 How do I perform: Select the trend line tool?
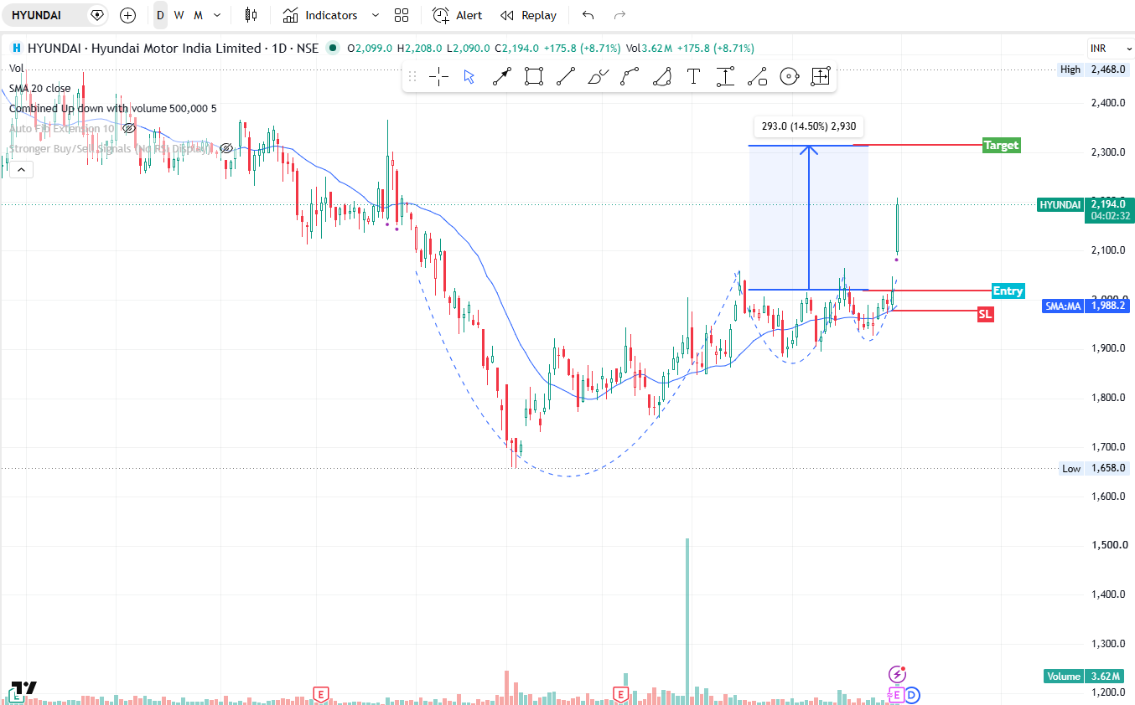(566, 77)
